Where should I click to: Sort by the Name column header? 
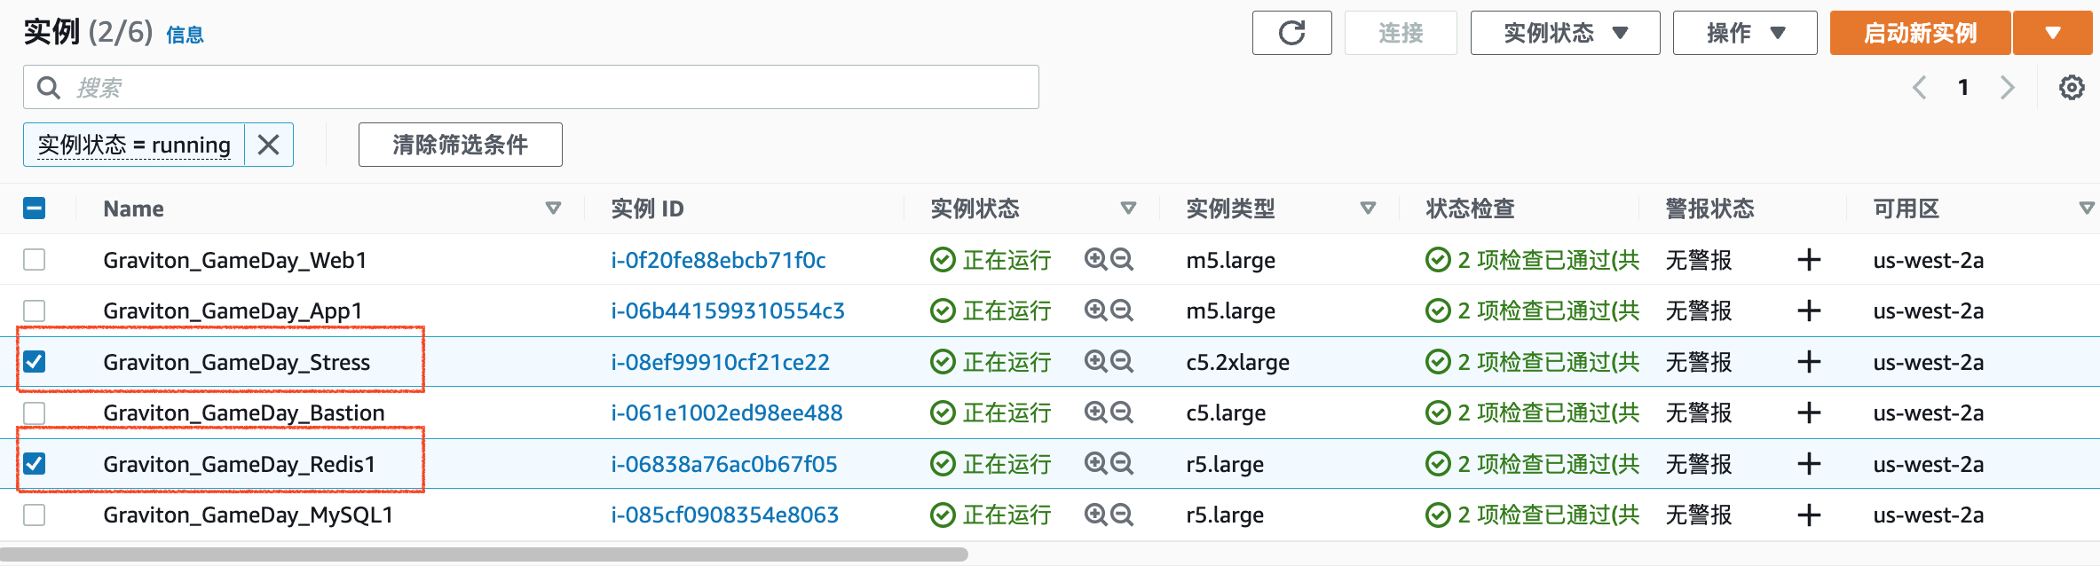[133, 208]
